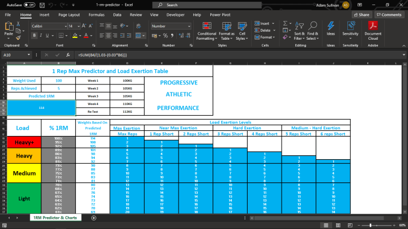Screen dimensions: 408x229
Task: Click the Search box in title bar
Action: [207, 5]
